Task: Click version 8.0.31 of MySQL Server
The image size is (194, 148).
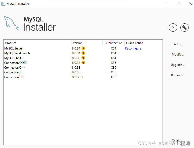Action: point(76,48)
